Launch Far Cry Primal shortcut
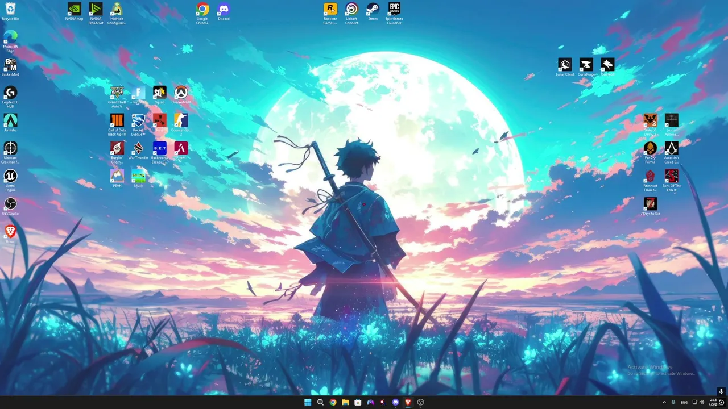This screenshot has height=409, width=728. pyautogui.click(x=650, y=152)
